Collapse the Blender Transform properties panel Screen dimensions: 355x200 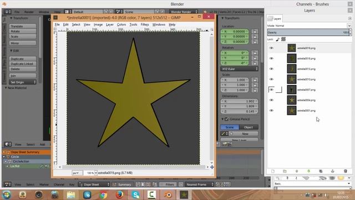pos(222,18)
